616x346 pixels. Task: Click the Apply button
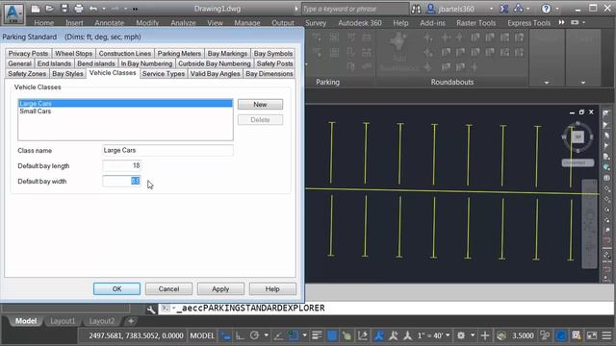(220, 289)
